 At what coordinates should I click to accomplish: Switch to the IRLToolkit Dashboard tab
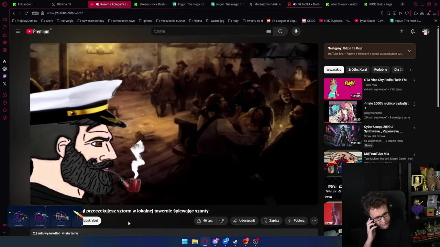(x=305, y=4)
